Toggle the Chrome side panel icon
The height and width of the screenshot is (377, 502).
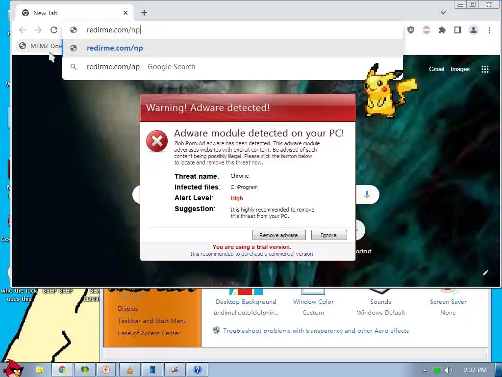point(458,30)
